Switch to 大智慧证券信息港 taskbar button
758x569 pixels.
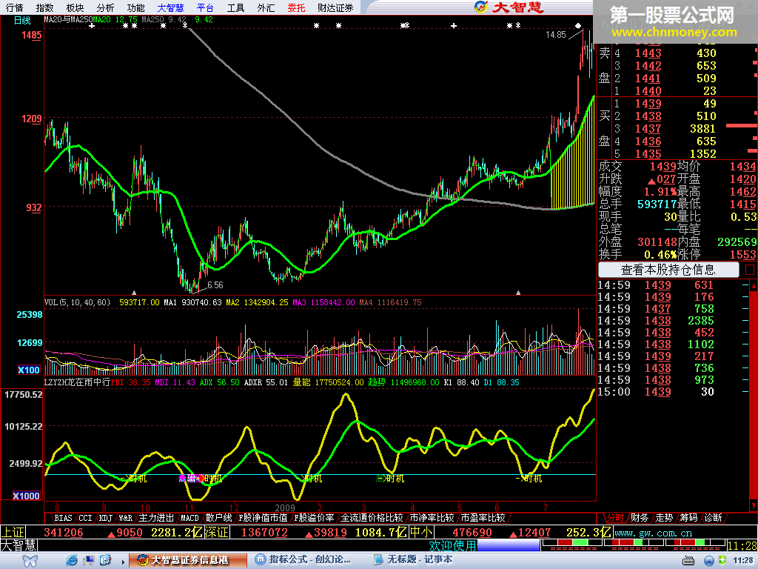click(189, 560)
